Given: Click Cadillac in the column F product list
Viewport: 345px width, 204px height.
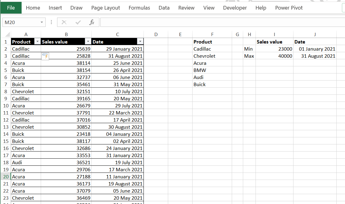Looking at the screenshot, I should pyautogui.click(x=212, y=49).
